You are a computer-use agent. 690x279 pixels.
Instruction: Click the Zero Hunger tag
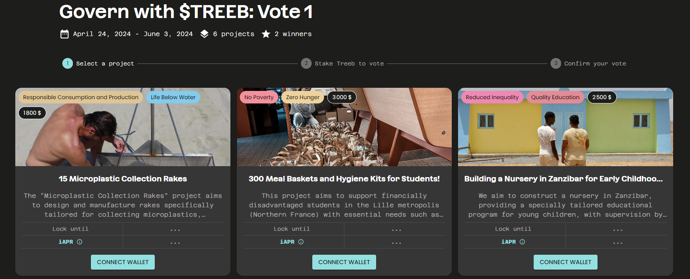click(302, 97)
